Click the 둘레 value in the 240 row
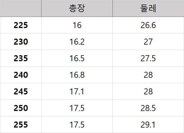 [x=148, y=75]
